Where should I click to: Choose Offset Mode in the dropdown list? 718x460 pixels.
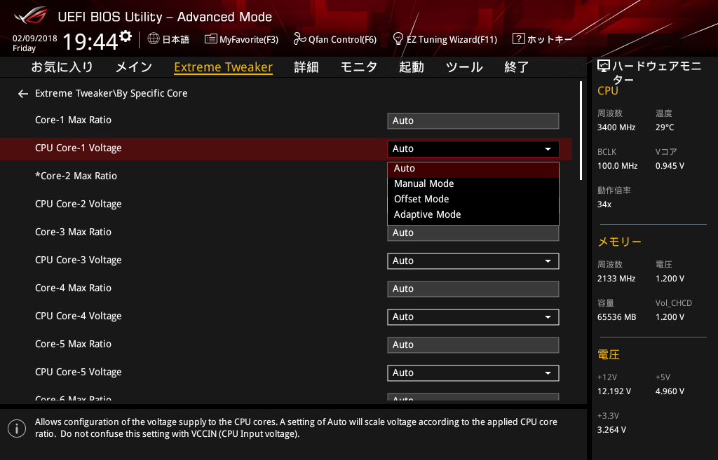click(x=473, y=199)
